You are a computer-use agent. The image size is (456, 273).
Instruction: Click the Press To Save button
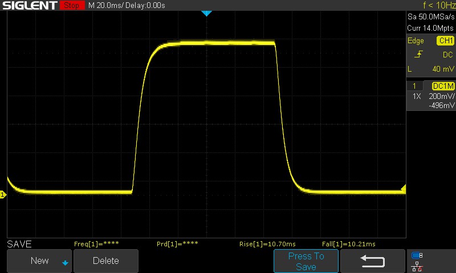click(x=306, y=261)
